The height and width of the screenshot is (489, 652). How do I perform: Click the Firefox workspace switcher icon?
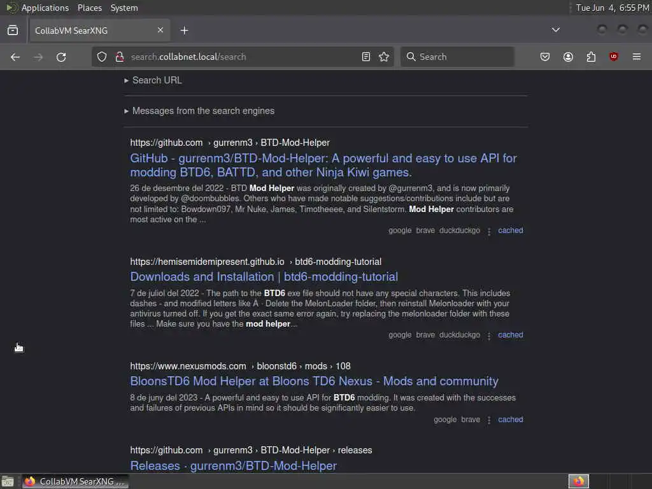(x=579, y=481)
